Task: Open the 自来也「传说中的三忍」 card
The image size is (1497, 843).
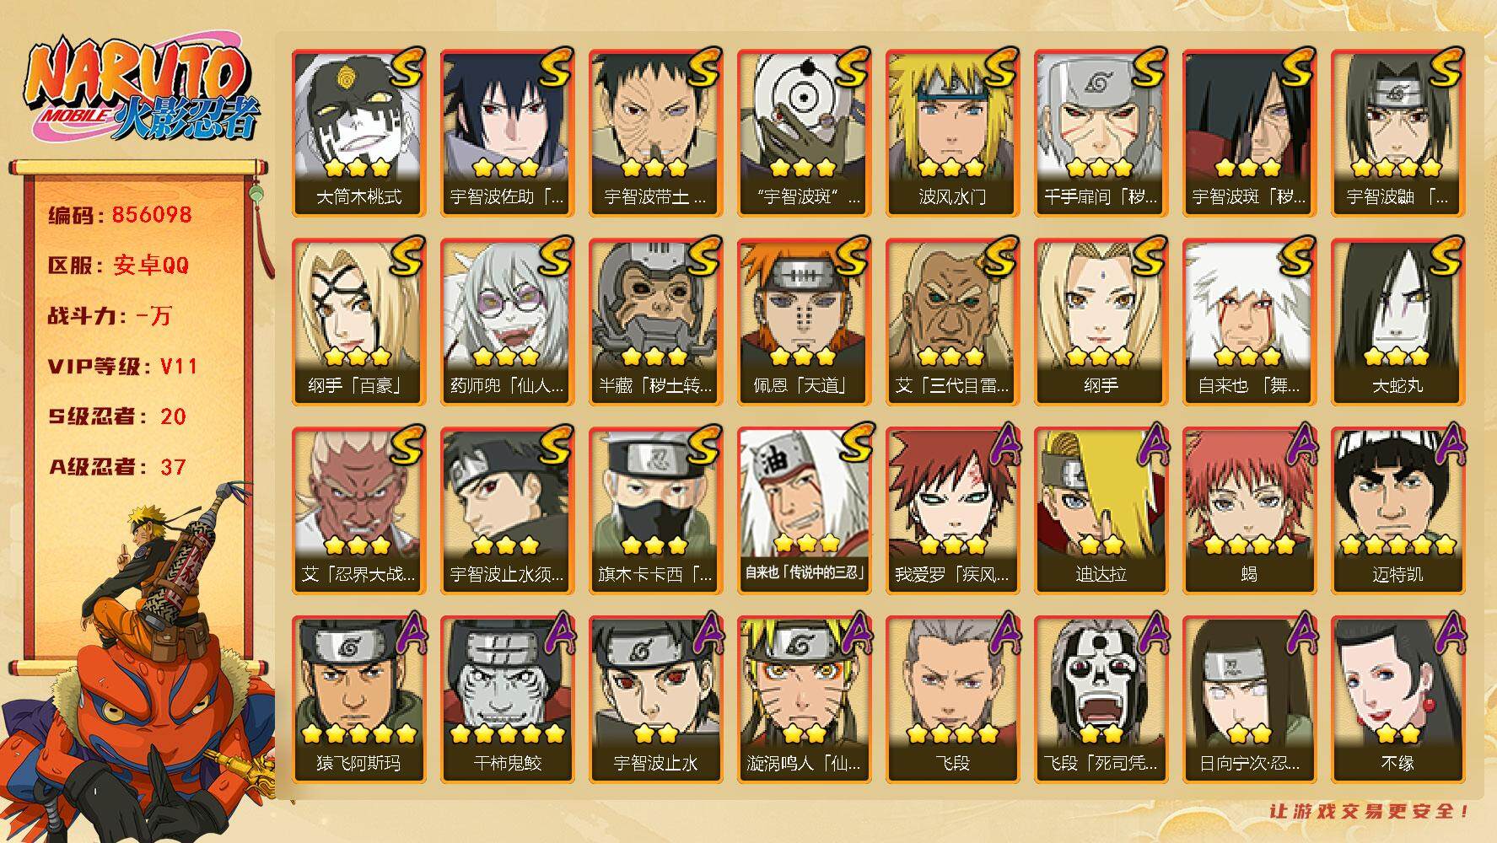Action: [x=804, y=511]
